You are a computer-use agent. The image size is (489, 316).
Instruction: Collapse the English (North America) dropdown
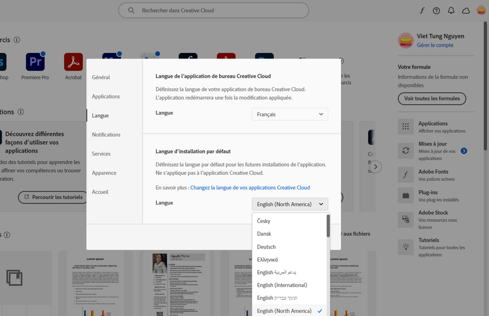[290, 204]
